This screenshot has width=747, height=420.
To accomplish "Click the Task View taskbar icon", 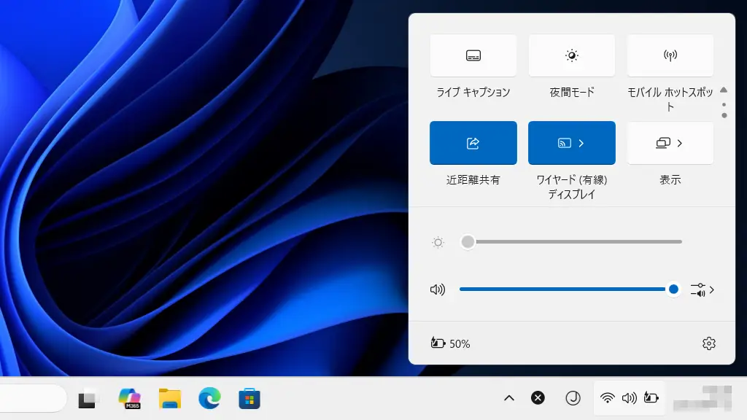I will pos(87,399).
